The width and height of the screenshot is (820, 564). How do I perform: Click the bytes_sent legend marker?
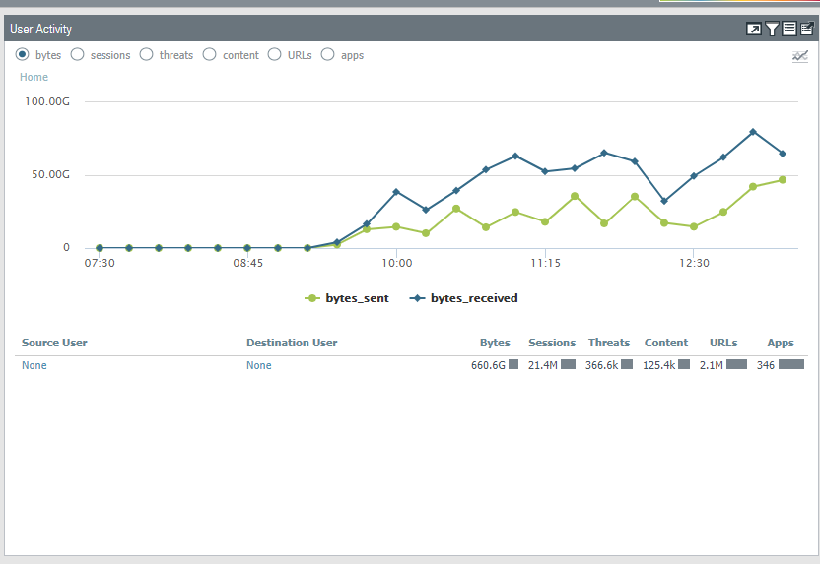tap(313, 298)
